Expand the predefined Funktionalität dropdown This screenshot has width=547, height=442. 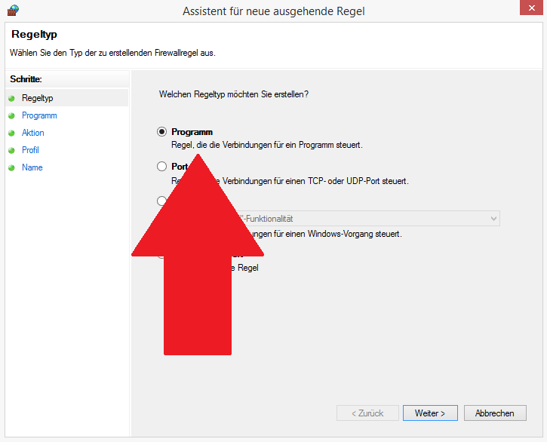pos(493,219)
